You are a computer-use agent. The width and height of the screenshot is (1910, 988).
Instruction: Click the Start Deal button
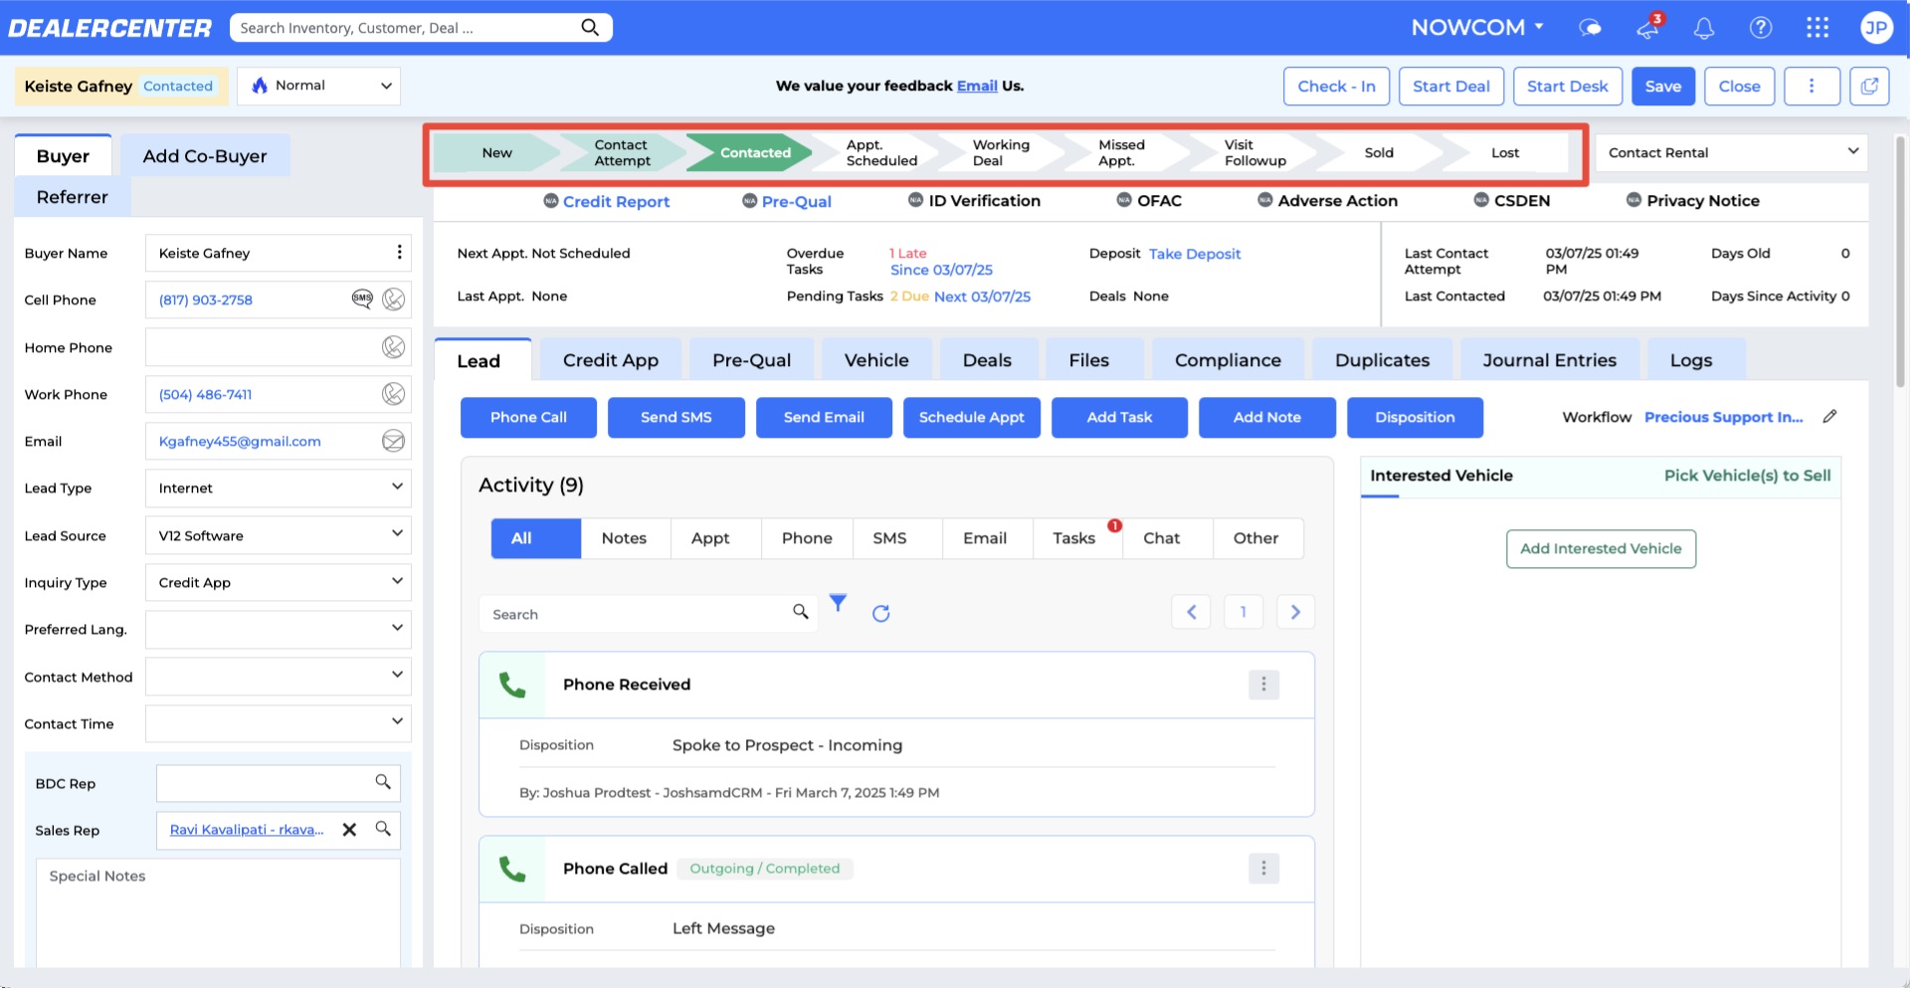(x=1450, y=87)
